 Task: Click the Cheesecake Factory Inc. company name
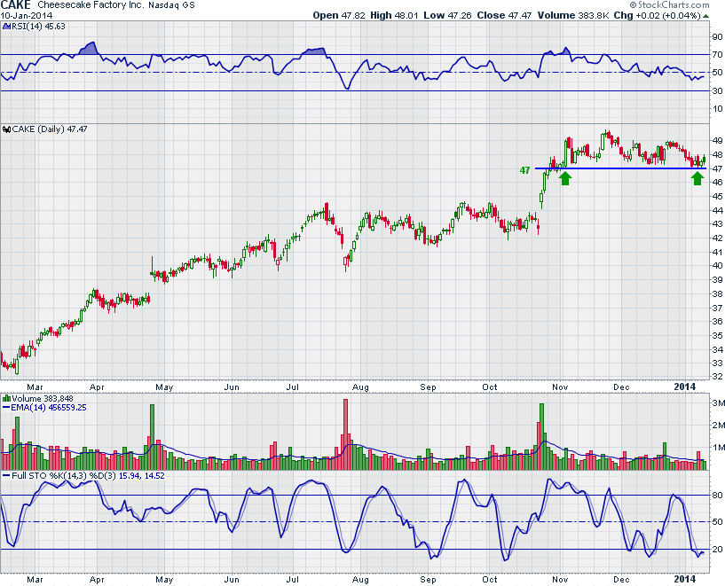click(x=91, y=5)
